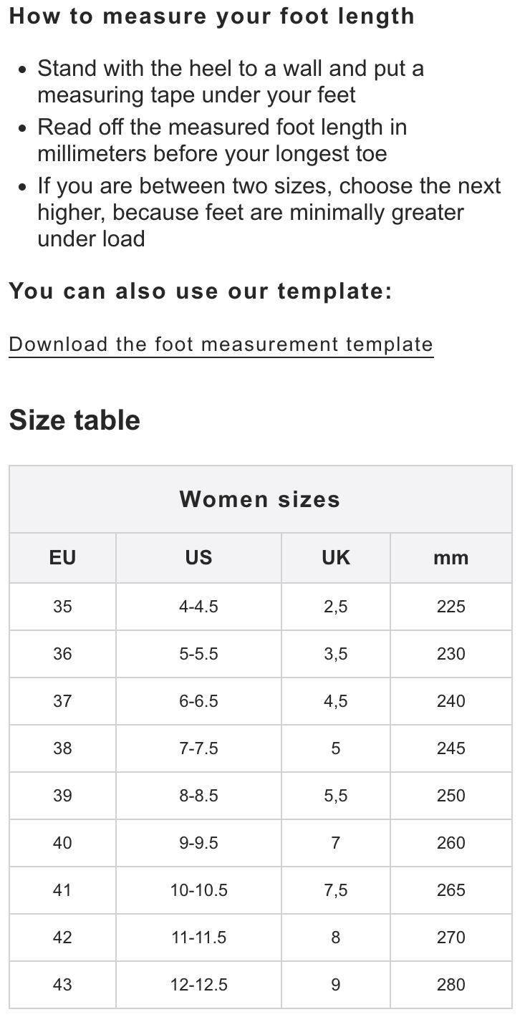Select the US 5-5.5 cell
The image size is (530, 1017).
pos(198,654)
